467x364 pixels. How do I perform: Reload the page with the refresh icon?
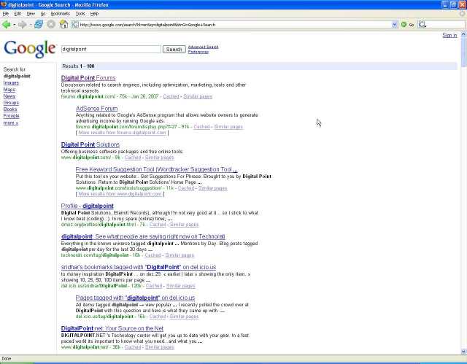(x=39, y=24)
